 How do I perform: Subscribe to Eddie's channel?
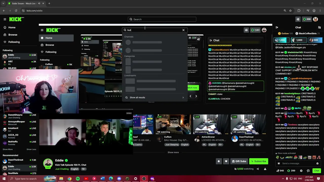click(258, 161)
